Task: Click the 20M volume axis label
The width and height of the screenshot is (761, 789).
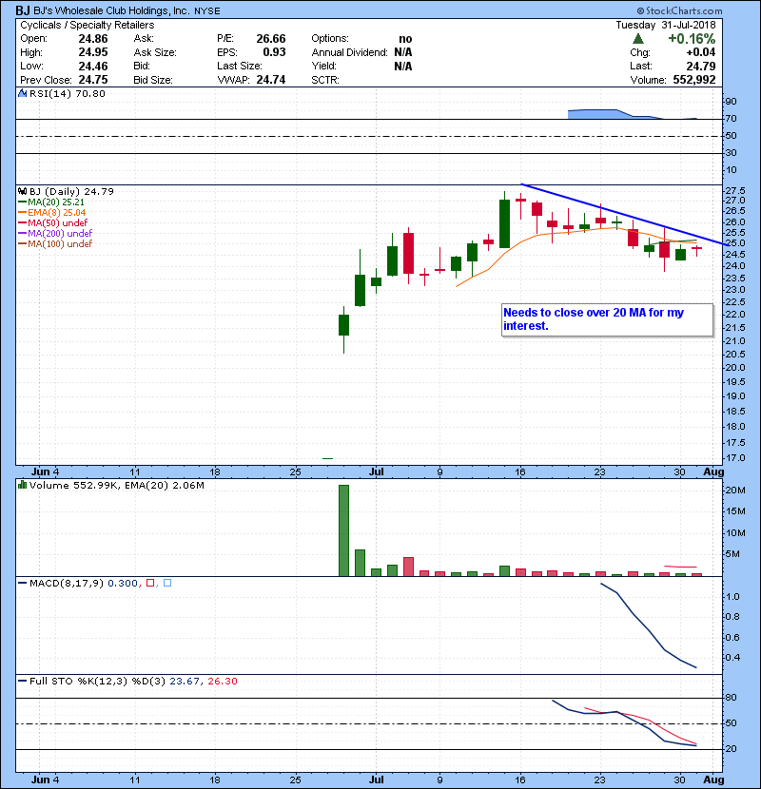Action: pyautogui.click(x=734, y=491)
